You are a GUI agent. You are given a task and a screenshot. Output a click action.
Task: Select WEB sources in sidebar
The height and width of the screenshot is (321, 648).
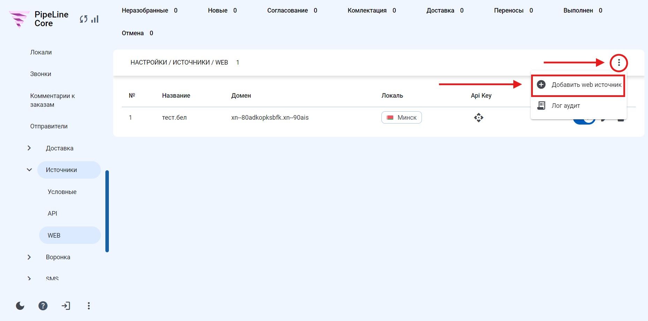(70, 235)
